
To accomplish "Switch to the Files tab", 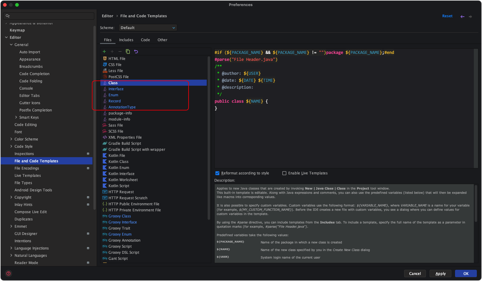I will (108, 40).
